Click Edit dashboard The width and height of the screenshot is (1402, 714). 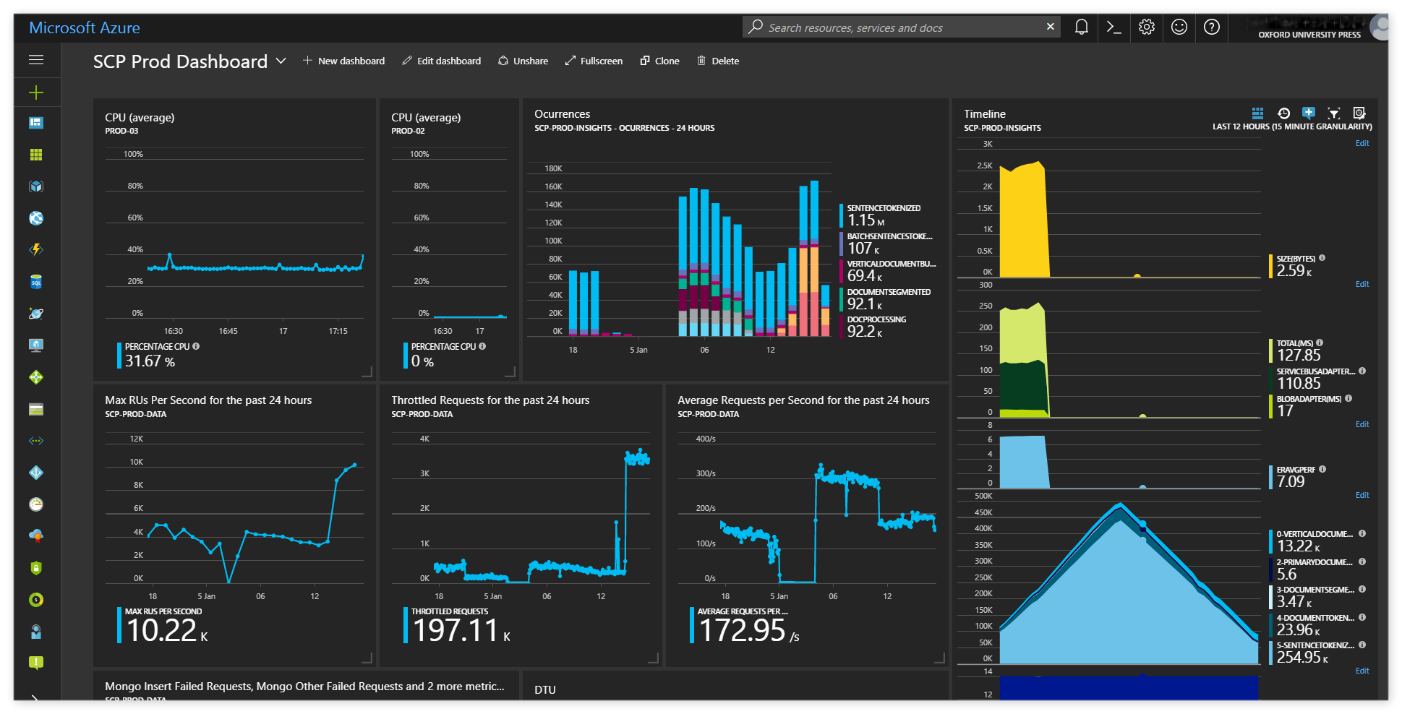441,61
